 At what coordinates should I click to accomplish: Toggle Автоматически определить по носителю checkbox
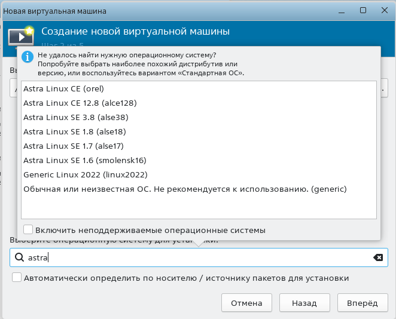pyautogui.click(x=17, y=278)
